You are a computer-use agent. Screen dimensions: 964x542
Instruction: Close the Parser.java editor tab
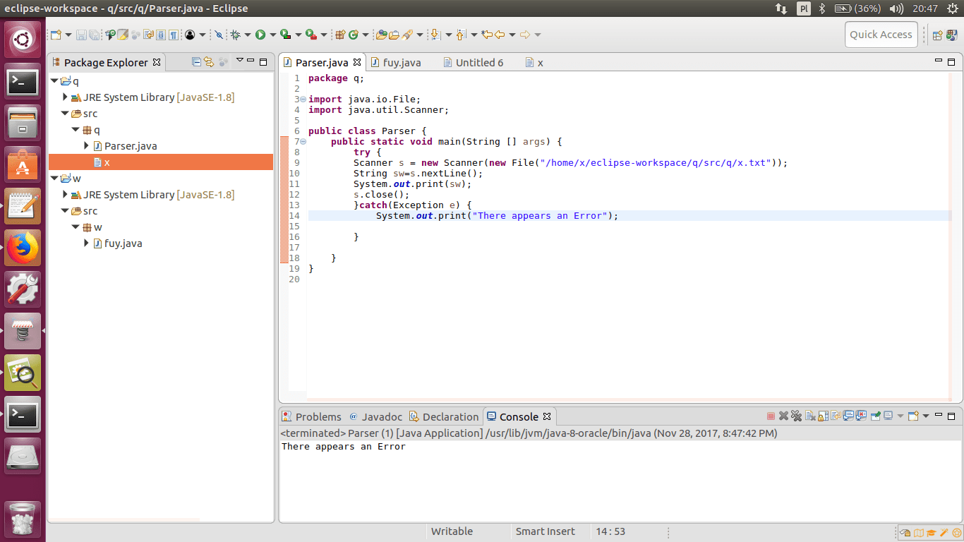[x=357, y=62]
